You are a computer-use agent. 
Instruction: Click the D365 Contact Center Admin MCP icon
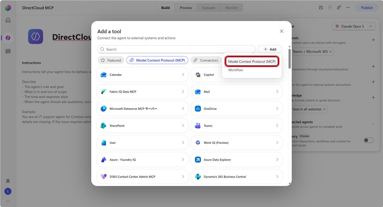tap(103, 176)
